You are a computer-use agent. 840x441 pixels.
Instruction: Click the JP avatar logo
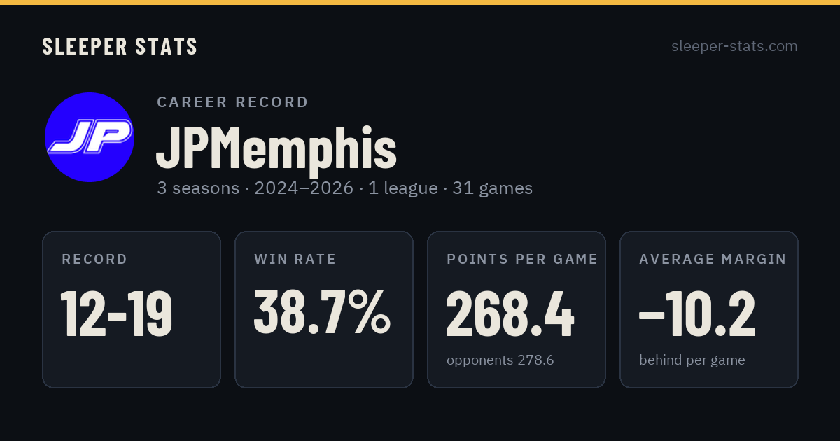coord(90,137)
